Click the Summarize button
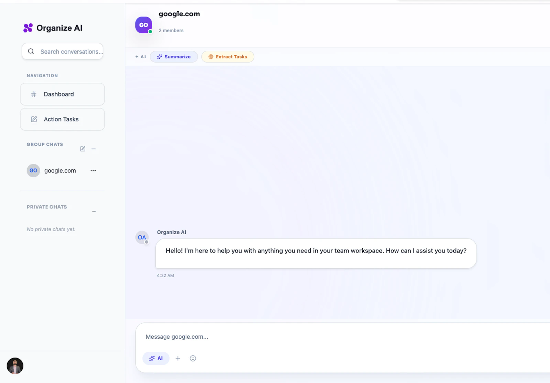 point(174,57)
